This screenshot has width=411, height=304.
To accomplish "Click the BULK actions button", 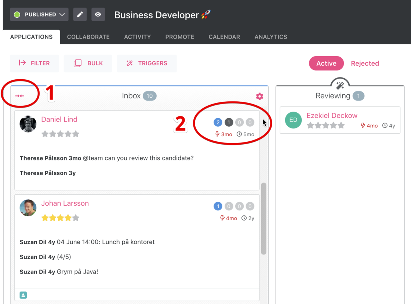I will 88,63.
